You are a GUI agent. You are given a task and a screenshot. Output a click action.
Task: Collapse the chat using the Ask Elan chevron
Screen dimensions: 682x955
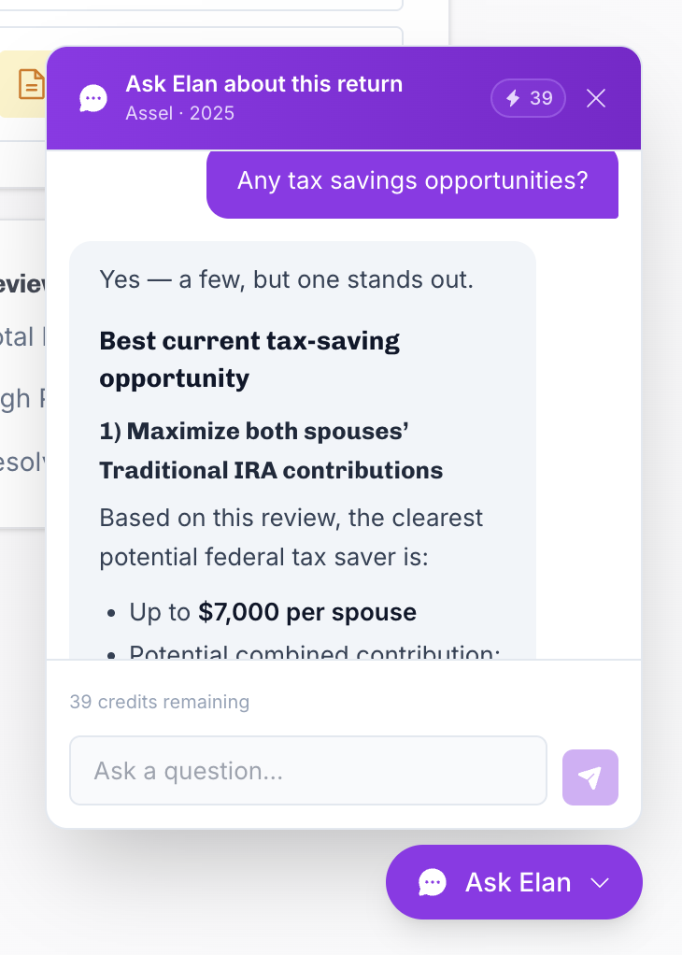pyautogui.click(x=600, y=882)
